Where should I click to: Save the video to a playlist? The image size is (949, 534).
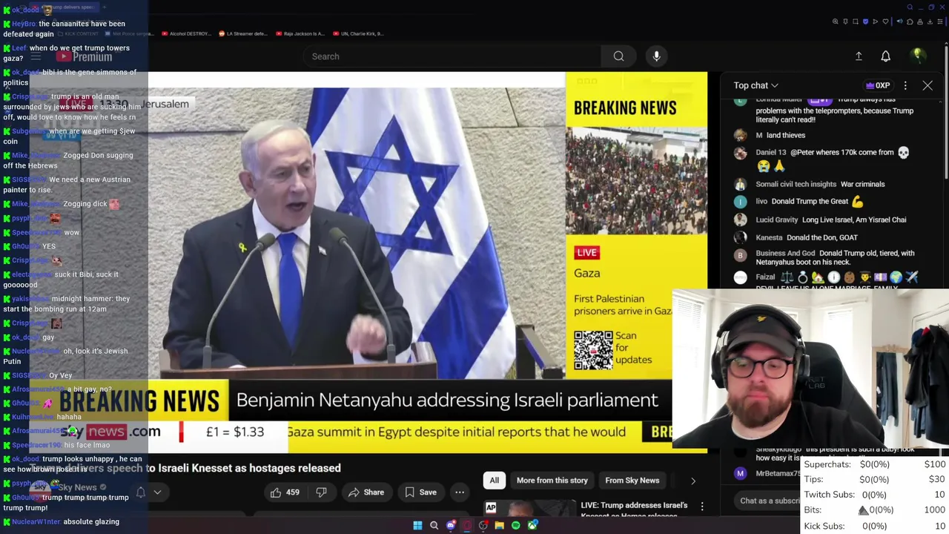pyautogui.click(x=420, y=492)
